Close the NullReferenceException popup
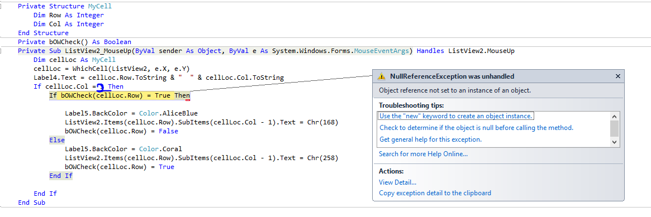This screenshot has height=217, width=651. [618, 76]
